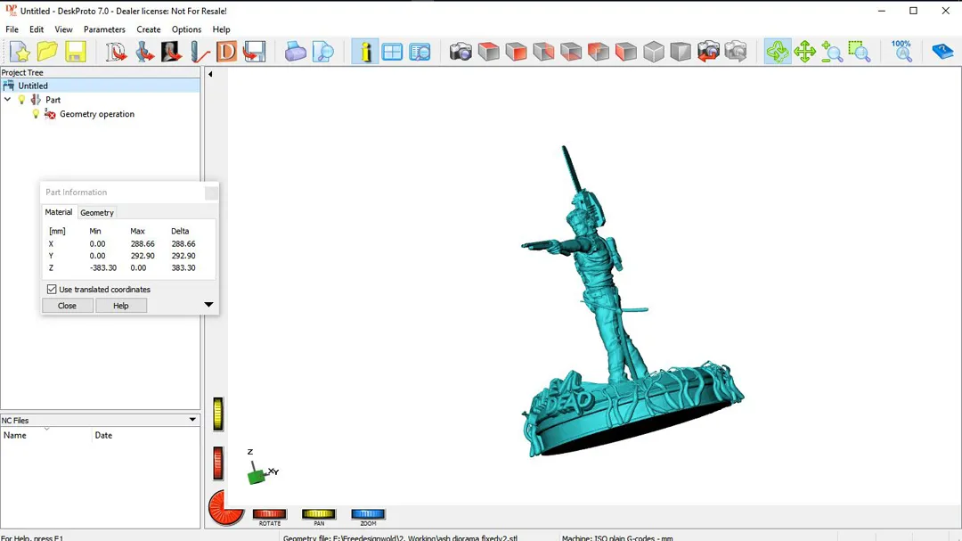Open a project with the yellow folder icon

click(x=47, y=52)
